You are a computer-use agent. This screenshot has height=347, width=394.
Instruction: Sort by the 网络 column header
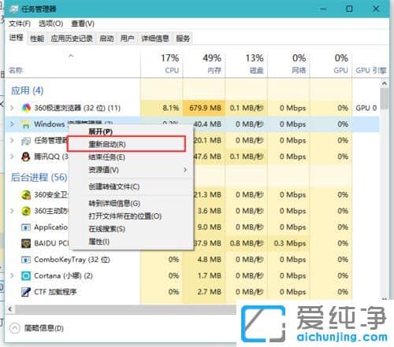tap(288, 64)
